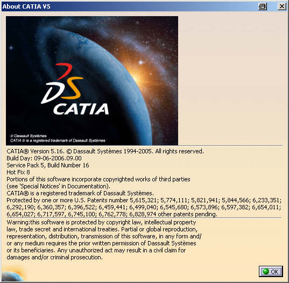Click the Hot Fix 8 text

(18, 172)
